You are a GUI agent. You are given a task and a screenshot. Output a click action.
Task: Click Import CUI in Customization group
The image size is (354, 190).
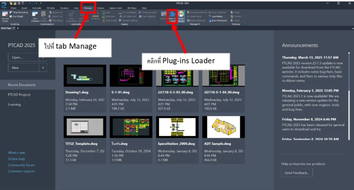tap(56, 13)
